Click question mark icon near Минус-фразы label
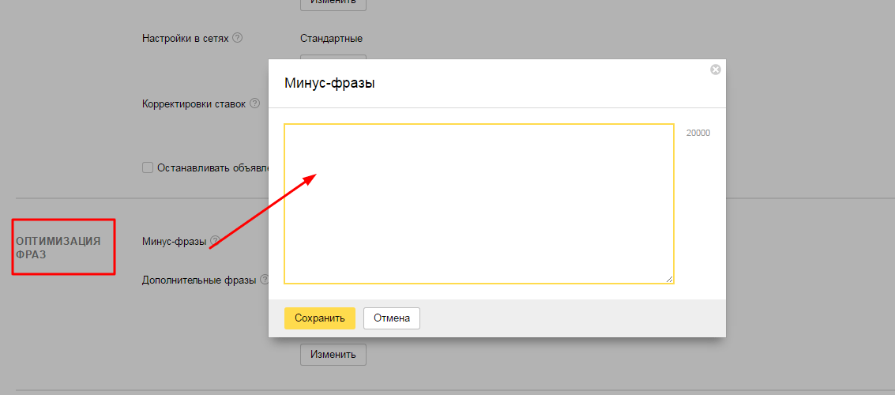This screenshot has width=895, height=395. coord(215,241)
